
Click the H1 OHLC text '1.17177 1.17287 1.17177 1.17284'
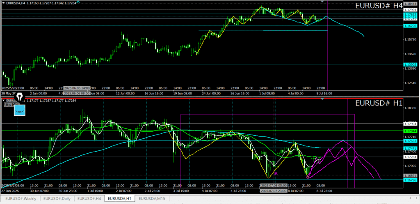tap(52, 101)
